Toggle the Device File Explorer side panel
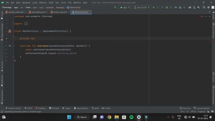The height and width of the screenshot is (121, 215). (x=214, y=95)
